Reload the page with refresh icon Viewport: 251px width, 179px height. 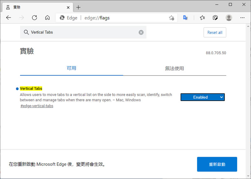[x=35, y=18]
